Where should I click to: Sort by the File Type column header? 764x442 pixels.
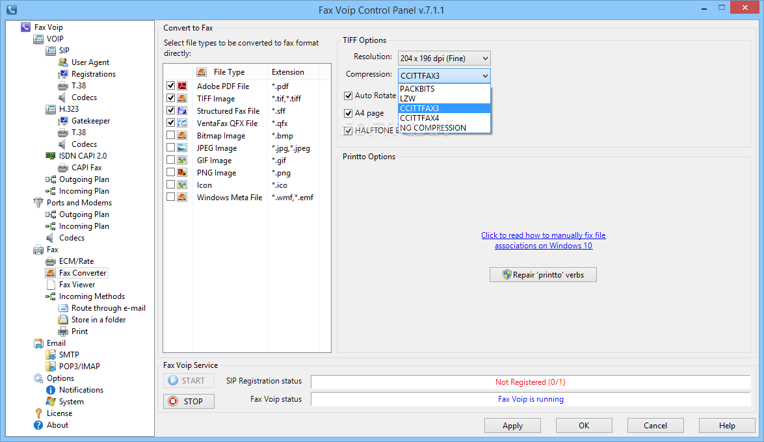click(230, 72)
